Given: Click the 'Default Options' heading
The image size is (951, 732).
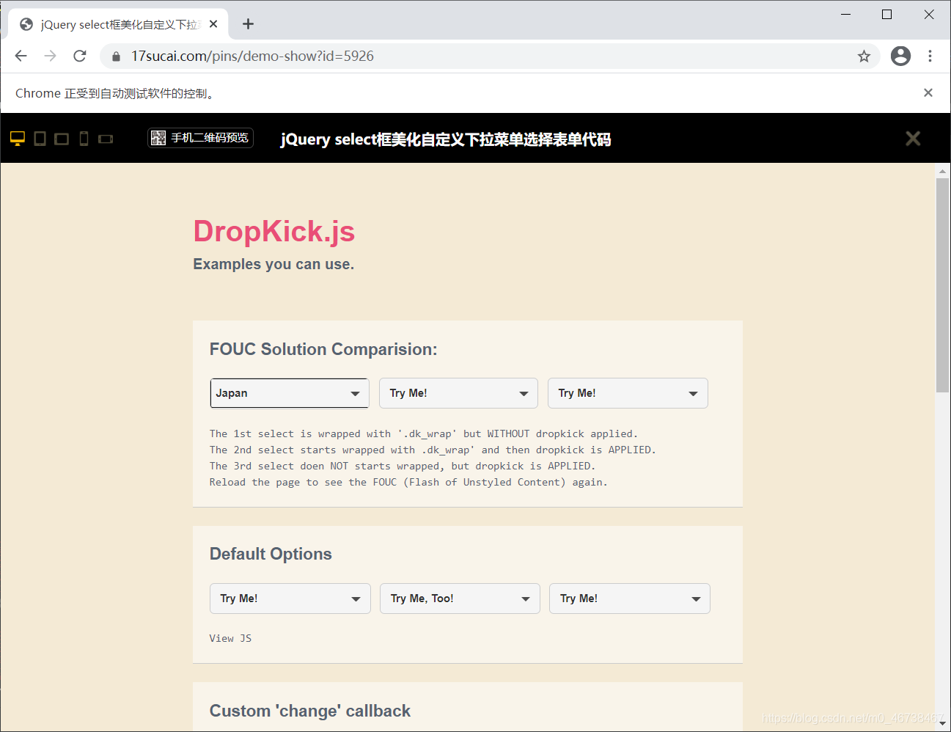Looking at the screenshot, I should pyautogui.click(x=271, y=554).
